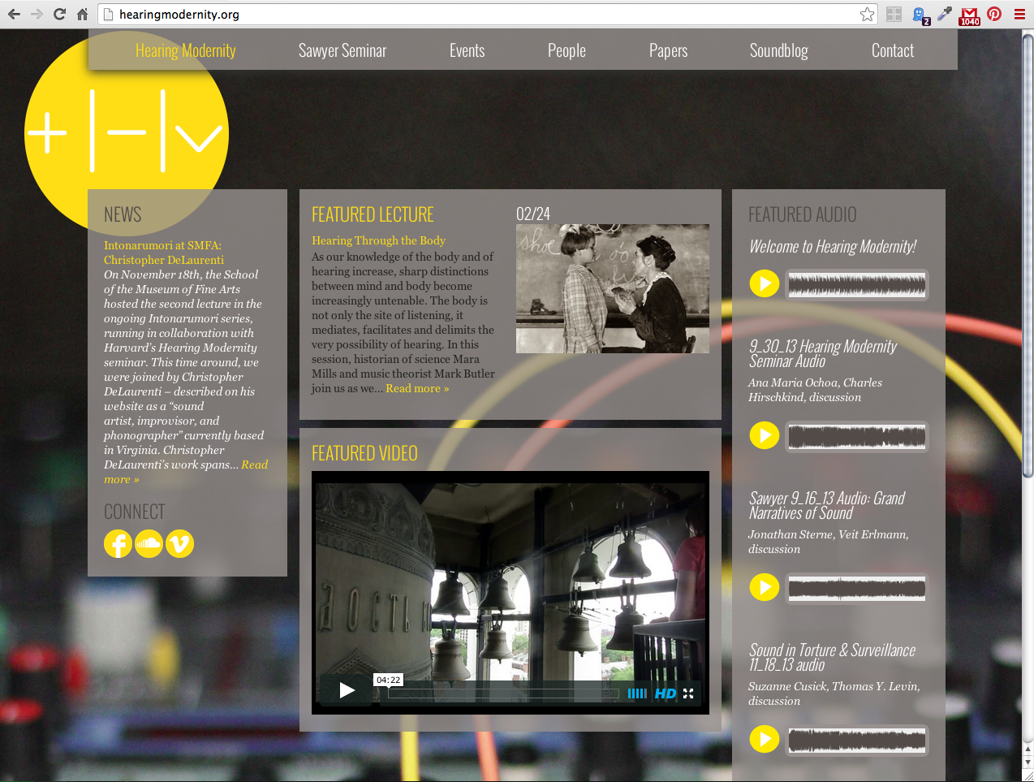
Task: Adjust the video volume bars
Action: [x=637, y=693]
